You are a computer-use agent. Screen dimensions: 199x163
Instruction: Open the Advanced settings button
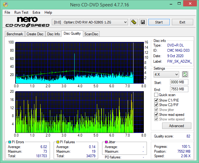(177, 126)
